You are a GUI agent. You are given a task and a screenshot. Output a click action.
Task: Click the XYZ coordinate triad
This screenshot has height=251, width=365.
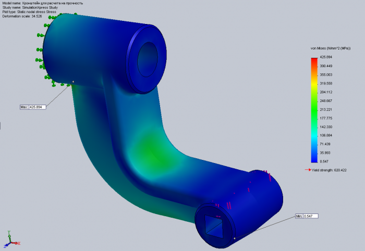click(x=11, y=240)
